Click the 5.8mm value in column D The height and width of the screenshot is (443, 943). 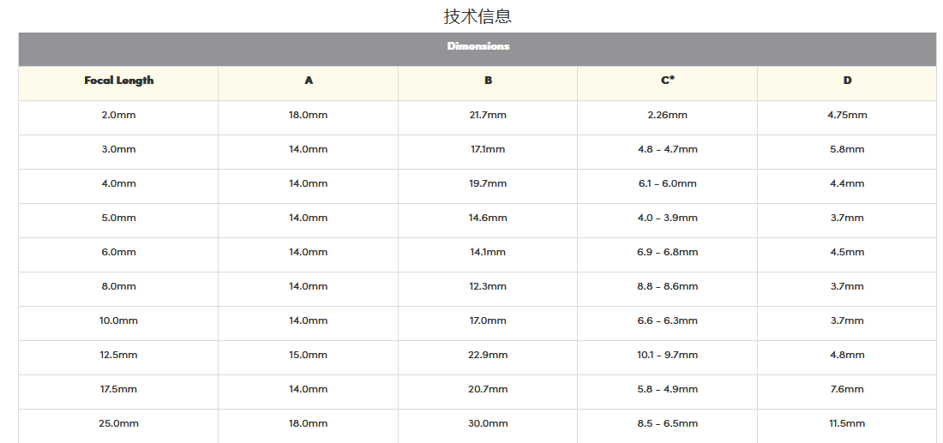click(847, 149)
